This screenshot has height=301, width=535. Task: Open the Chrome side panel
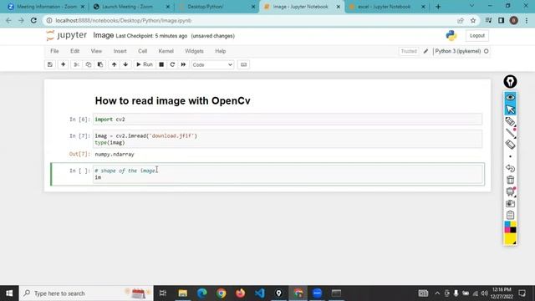[501, 20]
